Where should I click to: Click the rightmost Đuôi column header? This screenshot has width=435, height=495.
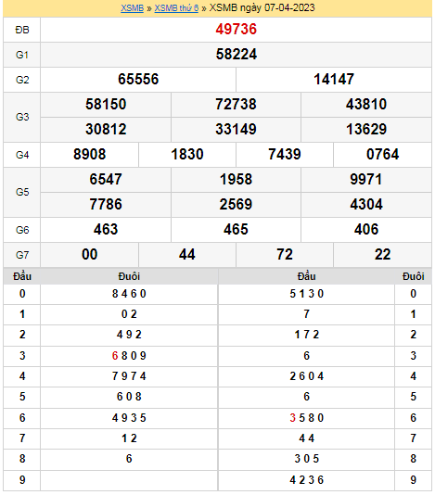(x=413, y=276)
